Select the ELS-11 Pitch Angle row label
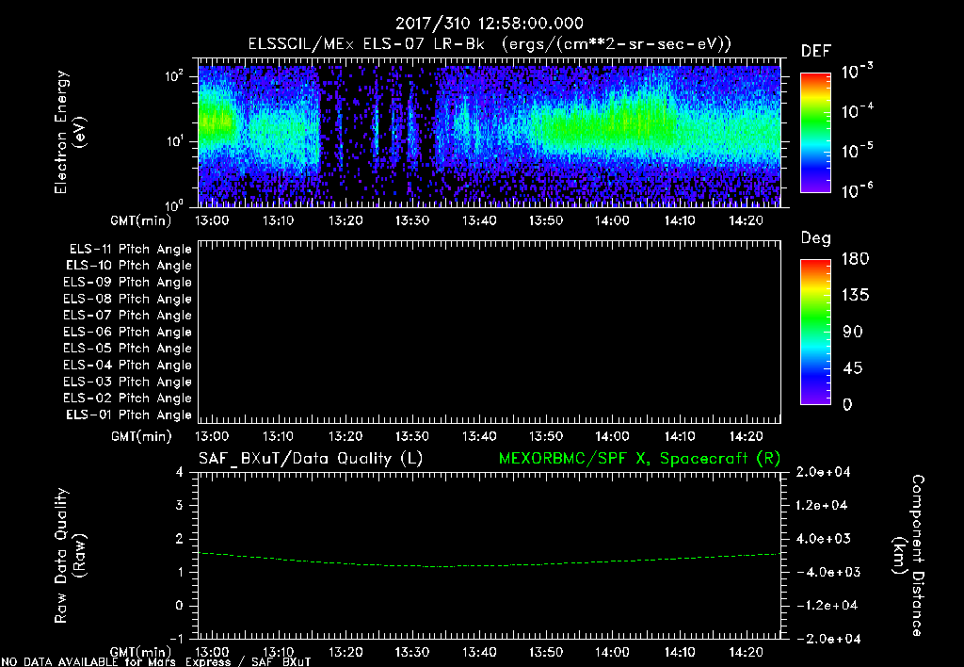 click(130, 250)
